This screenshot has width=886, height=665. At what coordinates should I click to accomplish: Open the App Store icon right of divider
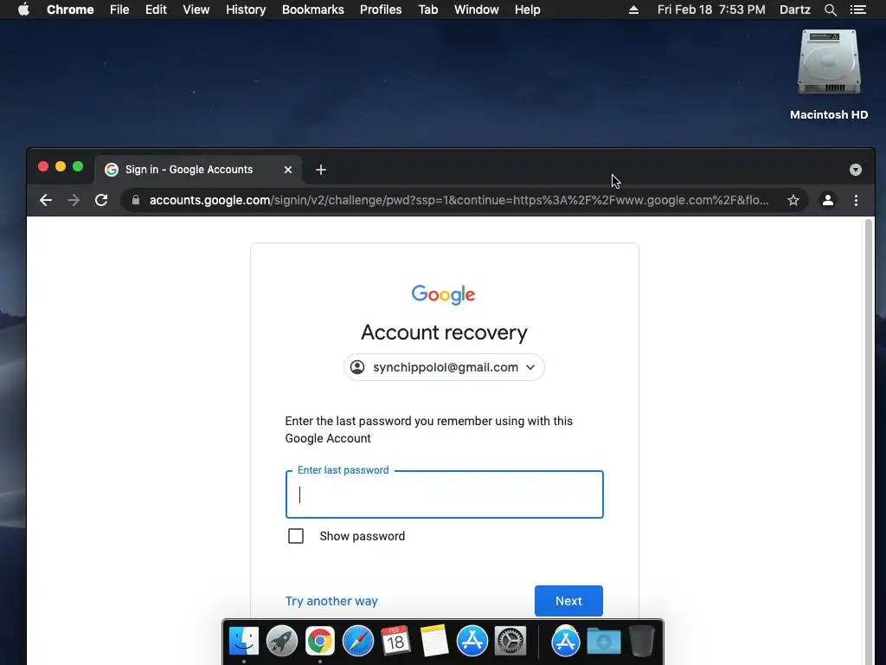tap(566, 642)
